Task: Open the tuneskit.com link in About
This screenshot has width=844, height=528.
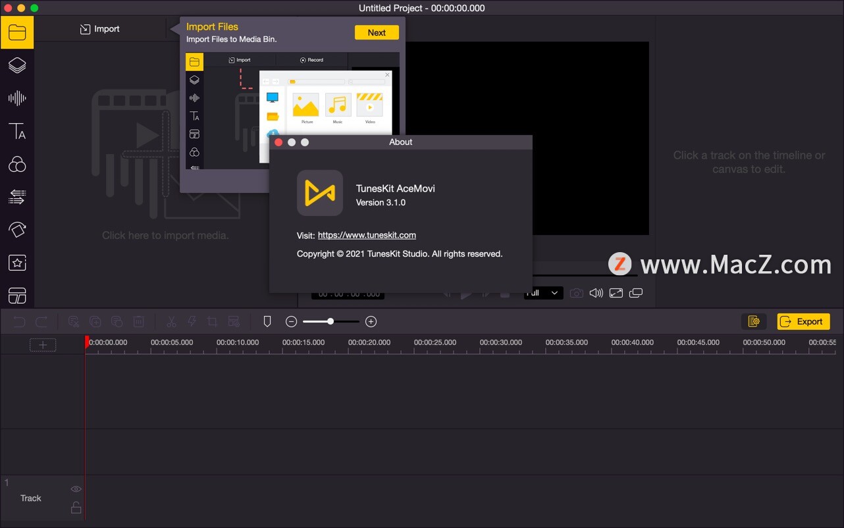Action: click(x=367, y=235)
